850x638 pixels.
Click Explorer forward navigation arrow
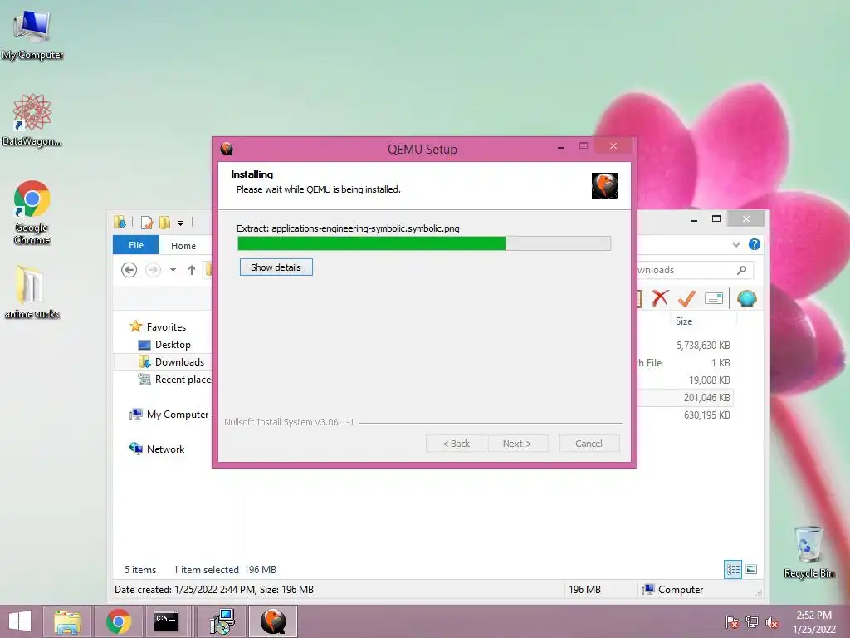point(154,270)
